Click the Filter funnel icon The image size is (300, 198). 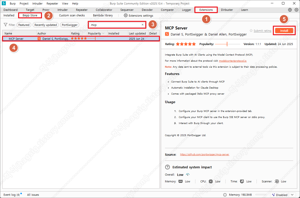[x=6, y=25]
